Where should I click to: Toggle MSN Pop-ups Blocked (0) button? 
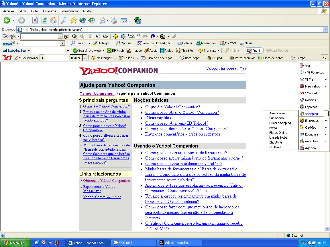[x=154, y=43]
